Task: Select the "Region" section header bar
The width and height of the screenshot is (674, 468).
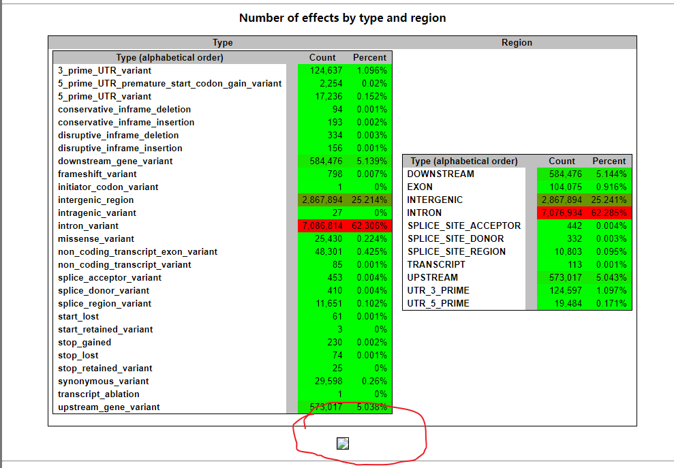Action: pos(517,42)
